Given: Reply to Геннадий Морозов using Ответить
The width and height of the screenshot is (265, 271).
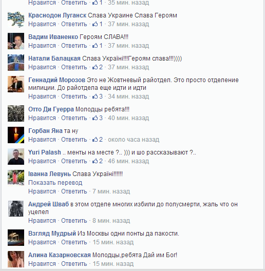Looking at the screenshot, I should pos(74,96).
